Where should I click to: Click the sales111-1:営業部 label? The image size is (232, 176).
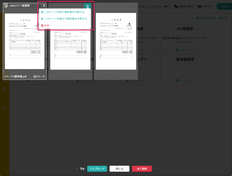point(20,5)
